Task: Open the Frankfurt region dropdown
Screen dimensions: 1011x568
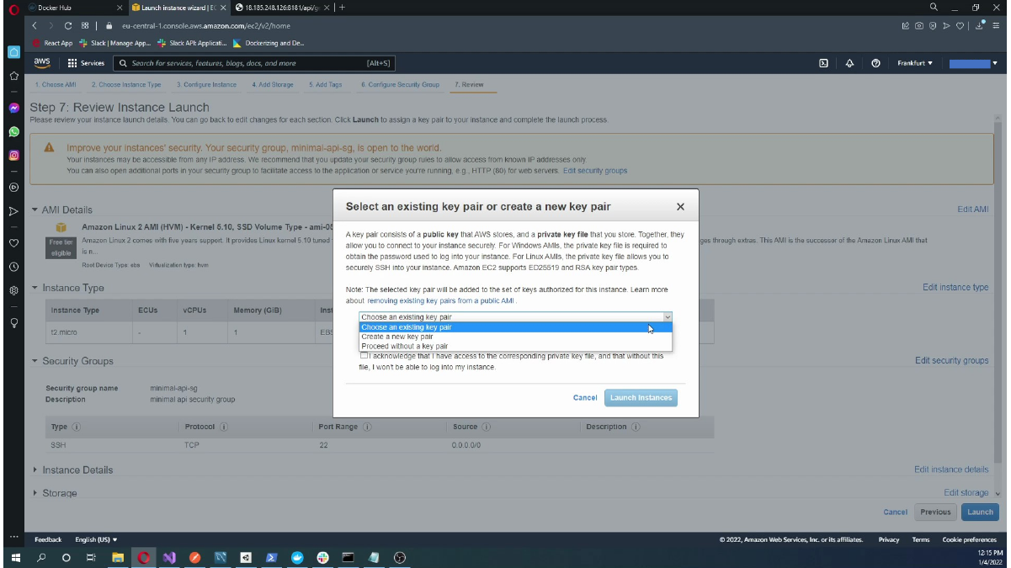Action: pyautogui.click(x=915, y=63)
